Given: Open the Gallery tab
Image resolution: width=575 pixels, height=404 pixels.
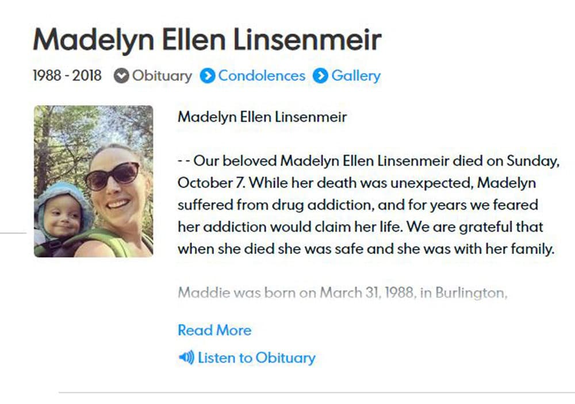Looking at the screenshot, I should coord(356,76).
